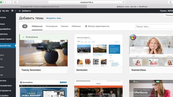Click the Twenty Seventeen theme name
The width and height of the screenshot is (173, 97).
click(x=31, y=70)
